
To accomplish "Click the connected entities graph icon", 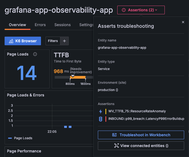I will click(x=116, y=146).
